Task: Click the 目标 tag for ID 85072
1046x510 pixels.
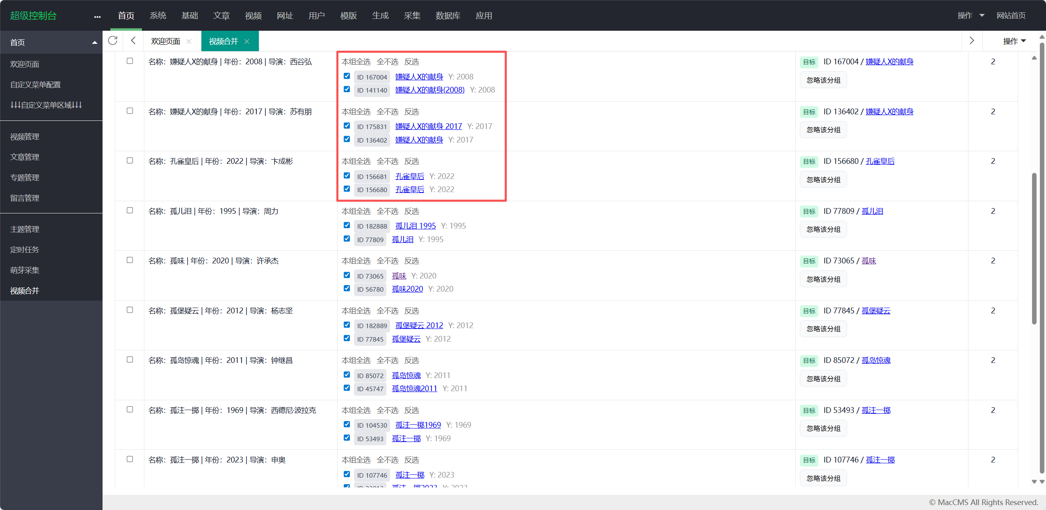Action: pyautogui.click(x=809, y=360)
